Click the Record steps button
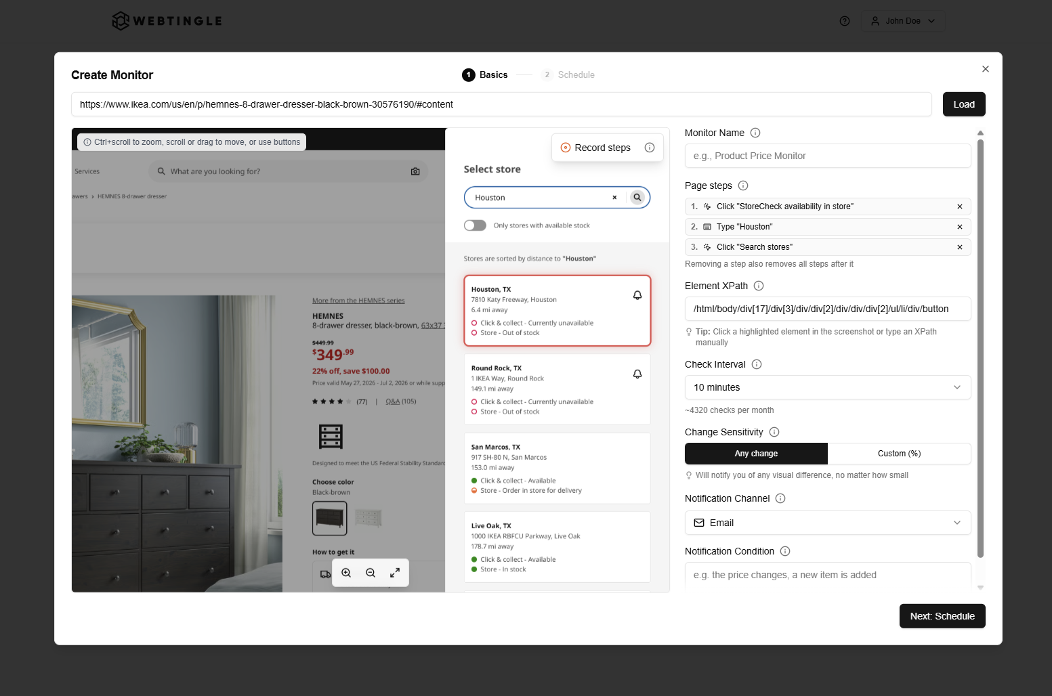This screenshot has height=696, width=1052. (596, 148)
